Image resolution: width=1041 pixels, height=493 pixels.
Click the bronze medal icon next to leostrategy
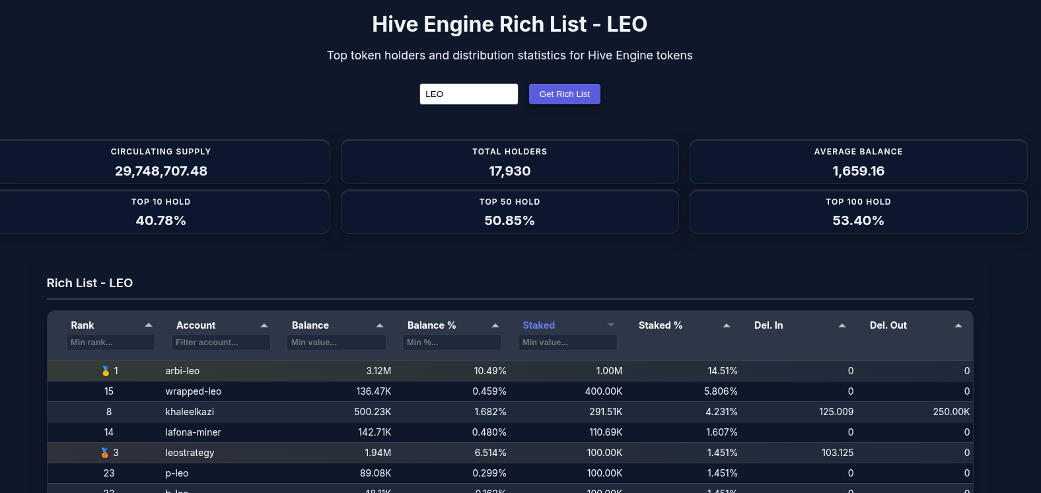[104, 453]
